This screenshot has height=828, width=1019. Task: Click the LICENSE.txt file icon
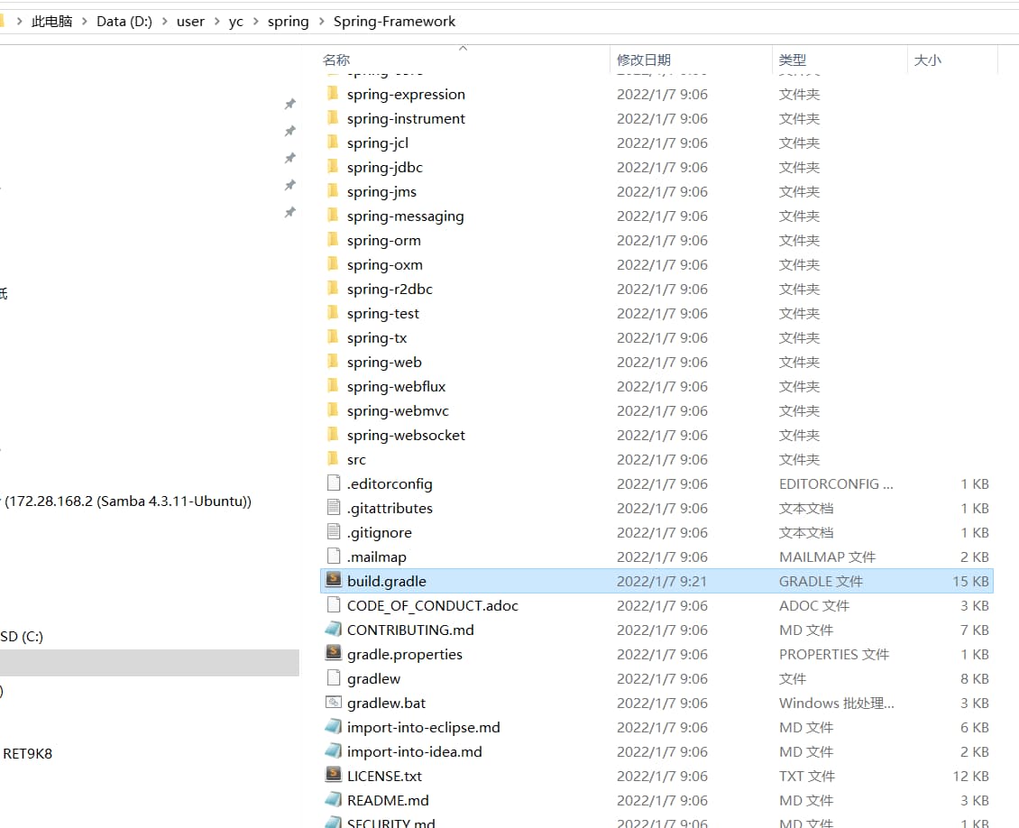(x=334, y=775)
